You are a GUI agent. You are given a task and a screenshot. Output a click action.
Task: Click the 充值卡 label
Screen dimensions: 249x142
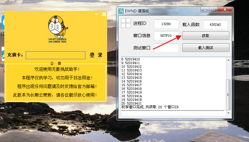tap(15, 55)
